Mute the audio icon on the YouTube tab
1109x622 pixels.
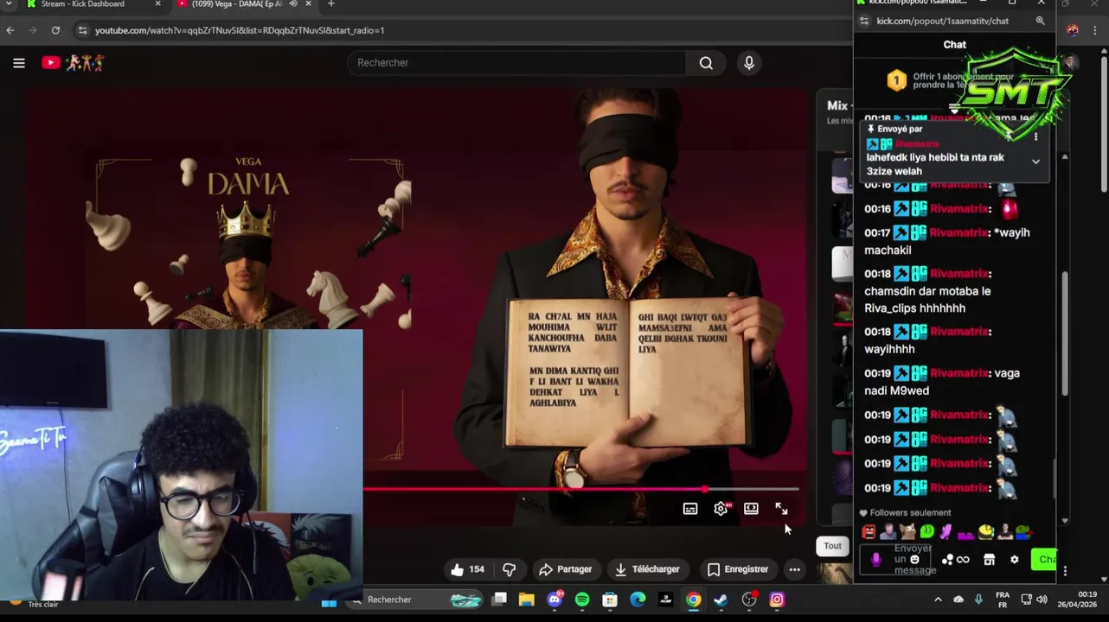[x=293, y=4]
